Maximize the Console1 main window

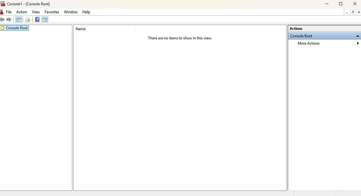(x=341, y=4)
